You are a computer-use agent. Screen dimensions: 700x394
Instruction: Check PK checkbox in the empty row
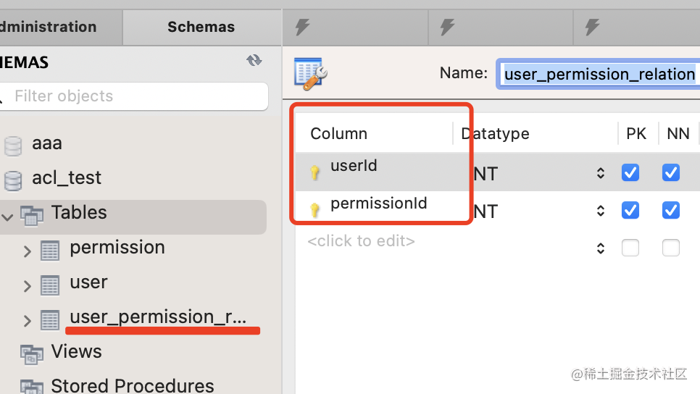point(630,248)
